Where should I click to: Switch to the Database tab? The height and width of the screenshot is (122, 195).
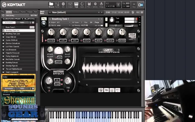point(16,12)
